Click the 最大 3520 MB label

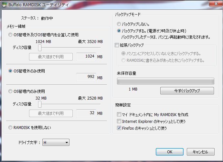click(90, 41)
